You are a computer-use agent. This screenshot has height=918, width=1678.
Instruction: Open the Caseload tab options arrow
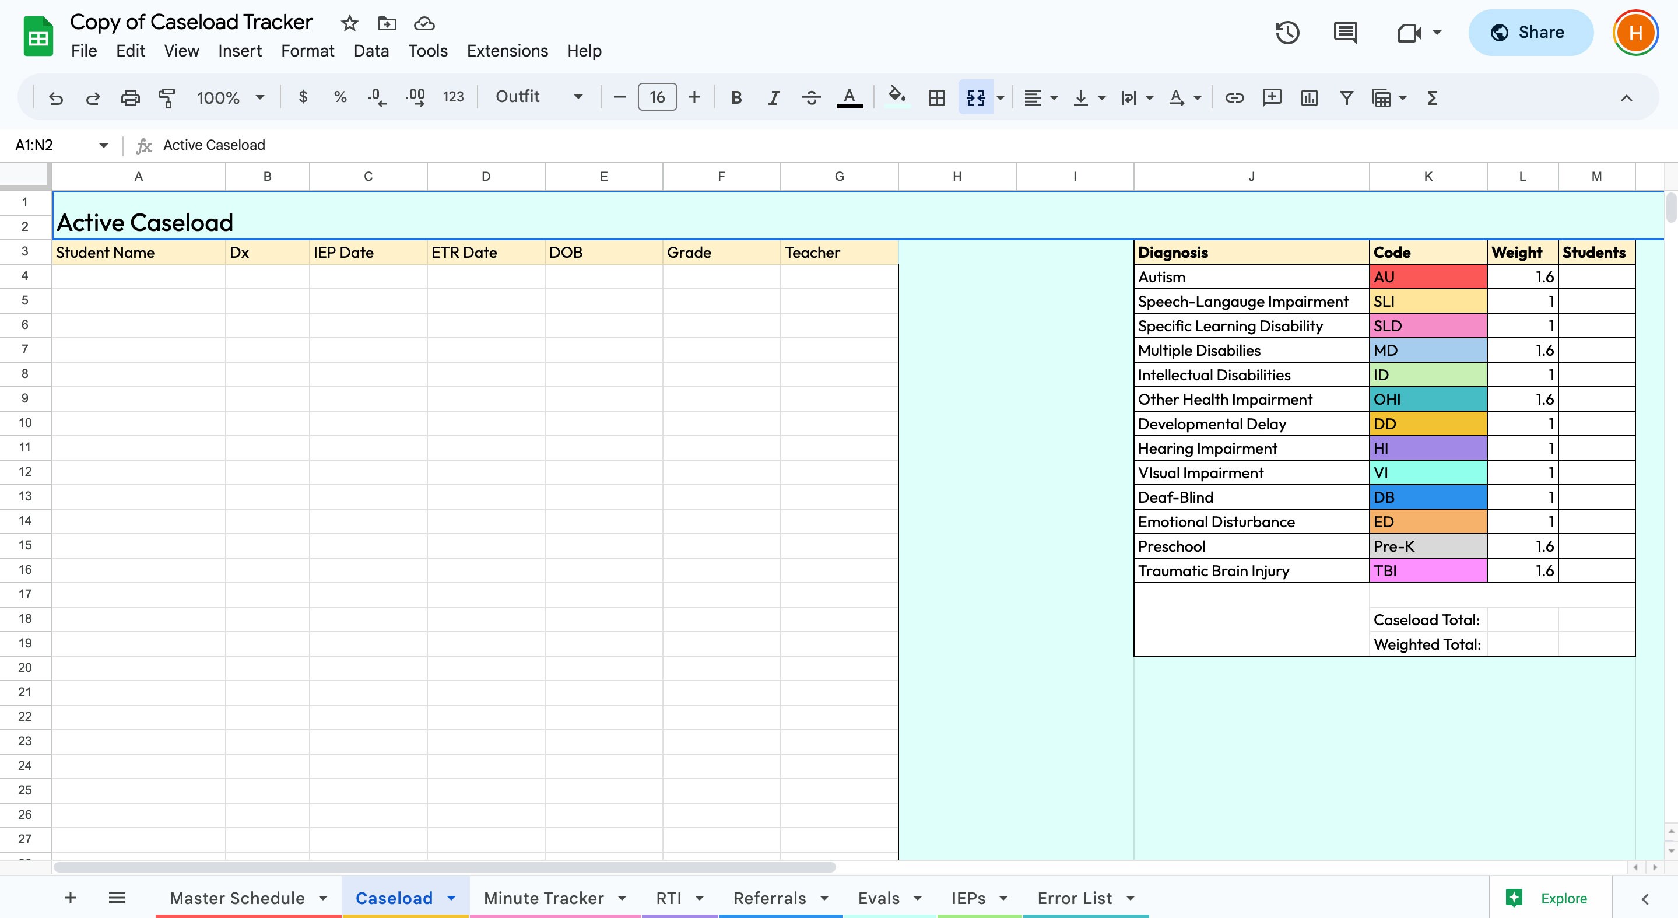[x=451, y=898]
